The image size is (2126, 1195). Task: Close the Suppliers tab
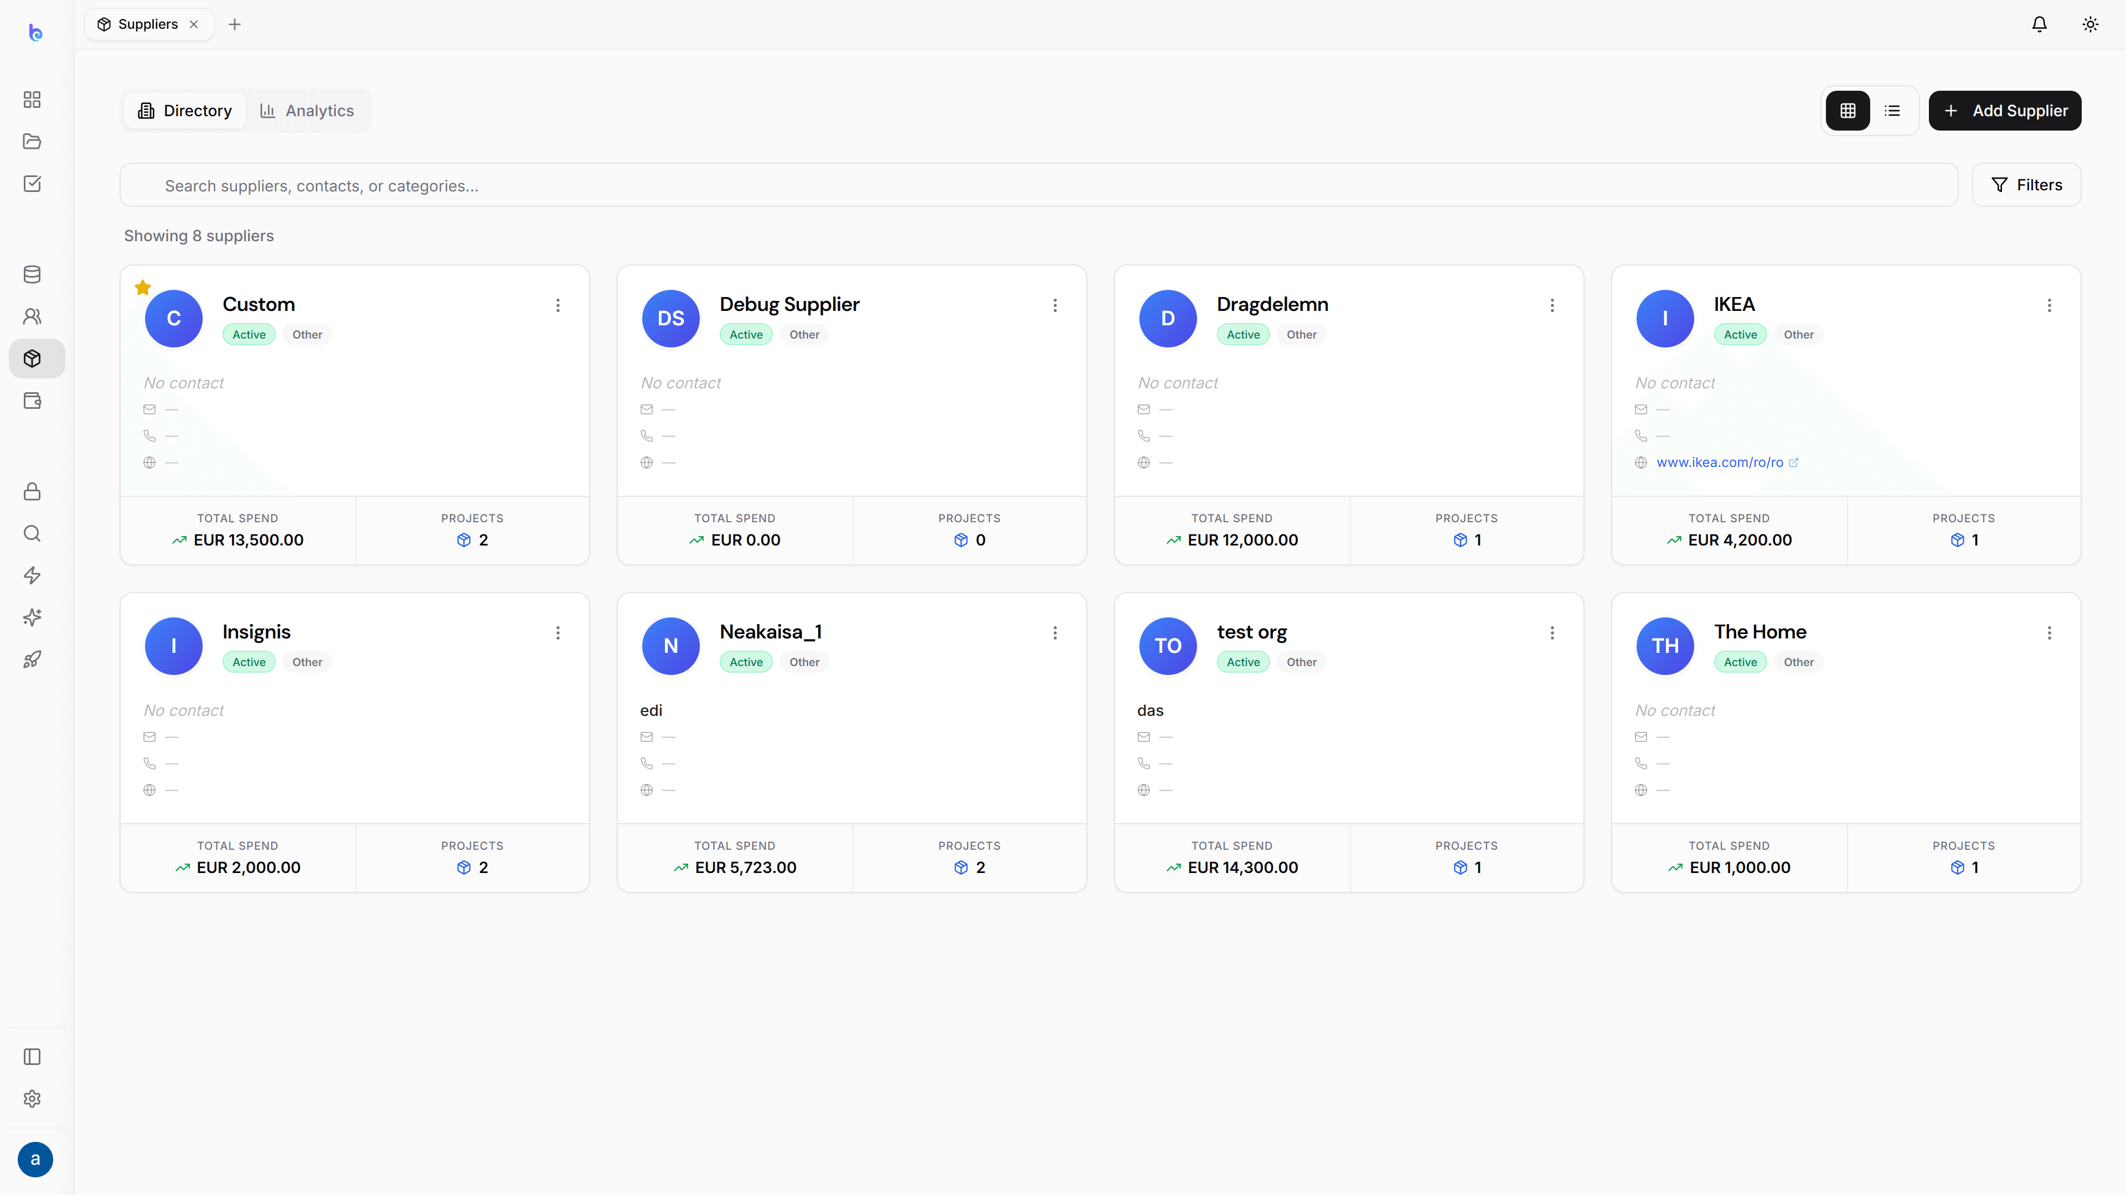pyautogui.click(x=194, y=24)
